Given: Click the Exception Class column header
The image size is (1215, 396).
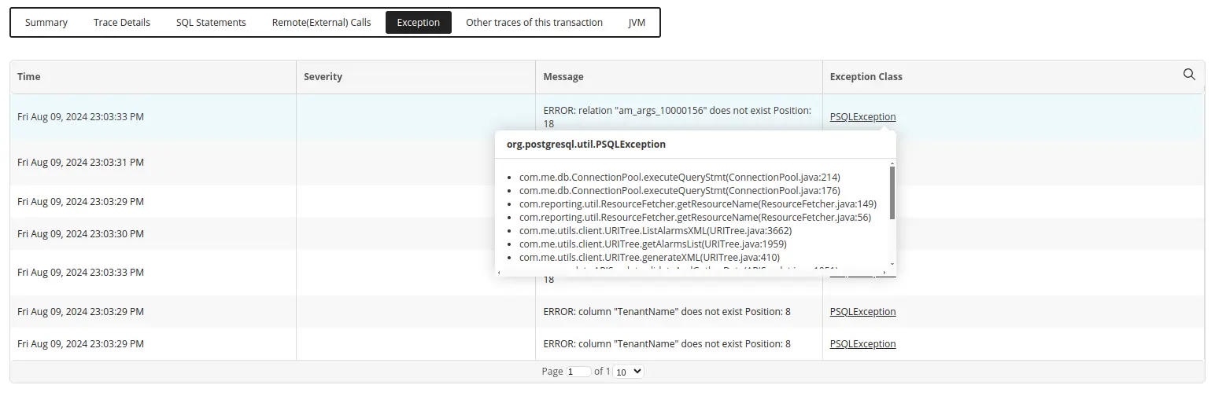Looking at the screenshot, I should [x=866, y=77].
